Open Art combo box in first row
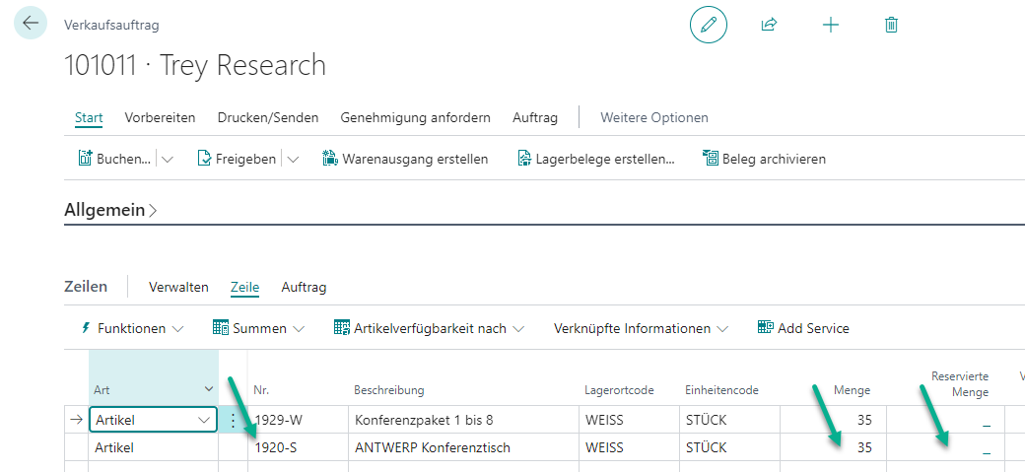1025x472 pixels. click(x=153, y=421)
